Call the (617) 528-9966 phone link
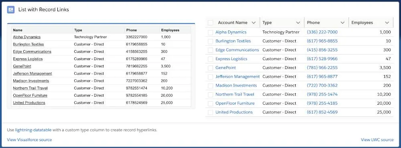Screen dimensions: 401x148 point(322,59)
